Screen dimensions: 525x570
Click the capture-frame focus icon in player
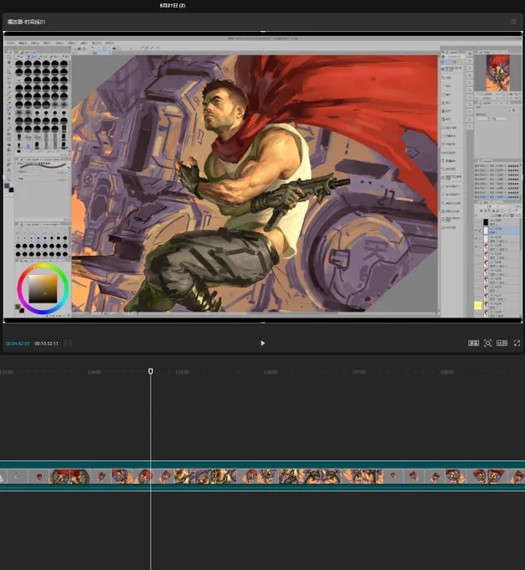tap(487, 343)
